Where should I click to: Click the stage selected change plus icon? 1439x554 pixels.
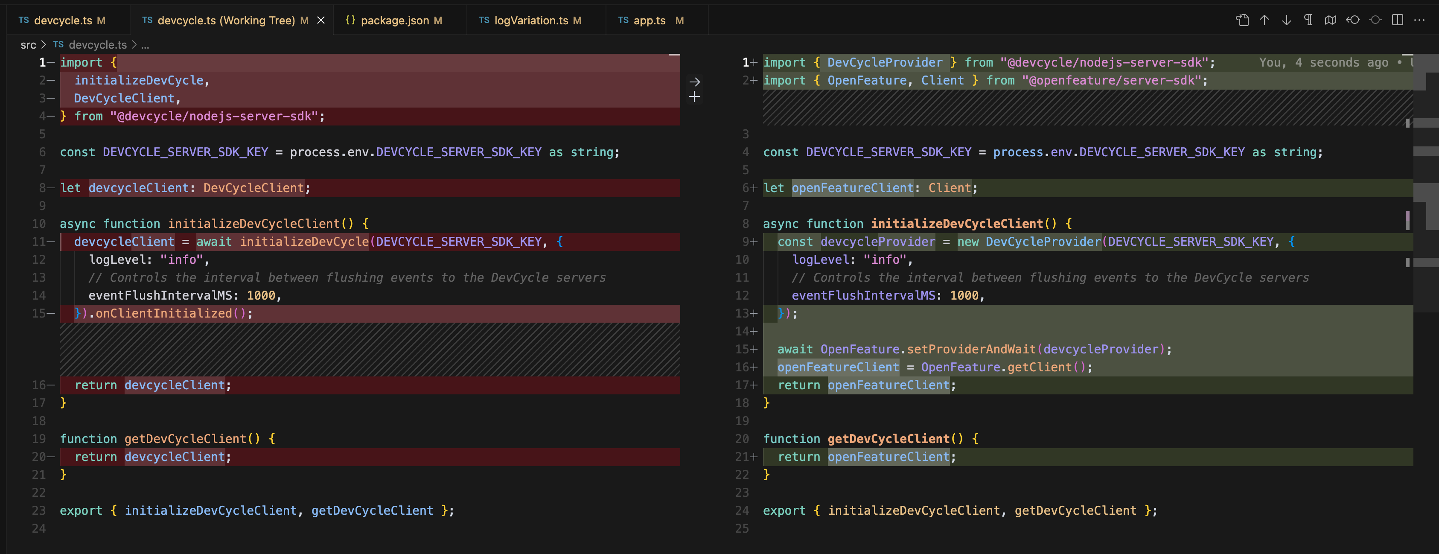694,97
